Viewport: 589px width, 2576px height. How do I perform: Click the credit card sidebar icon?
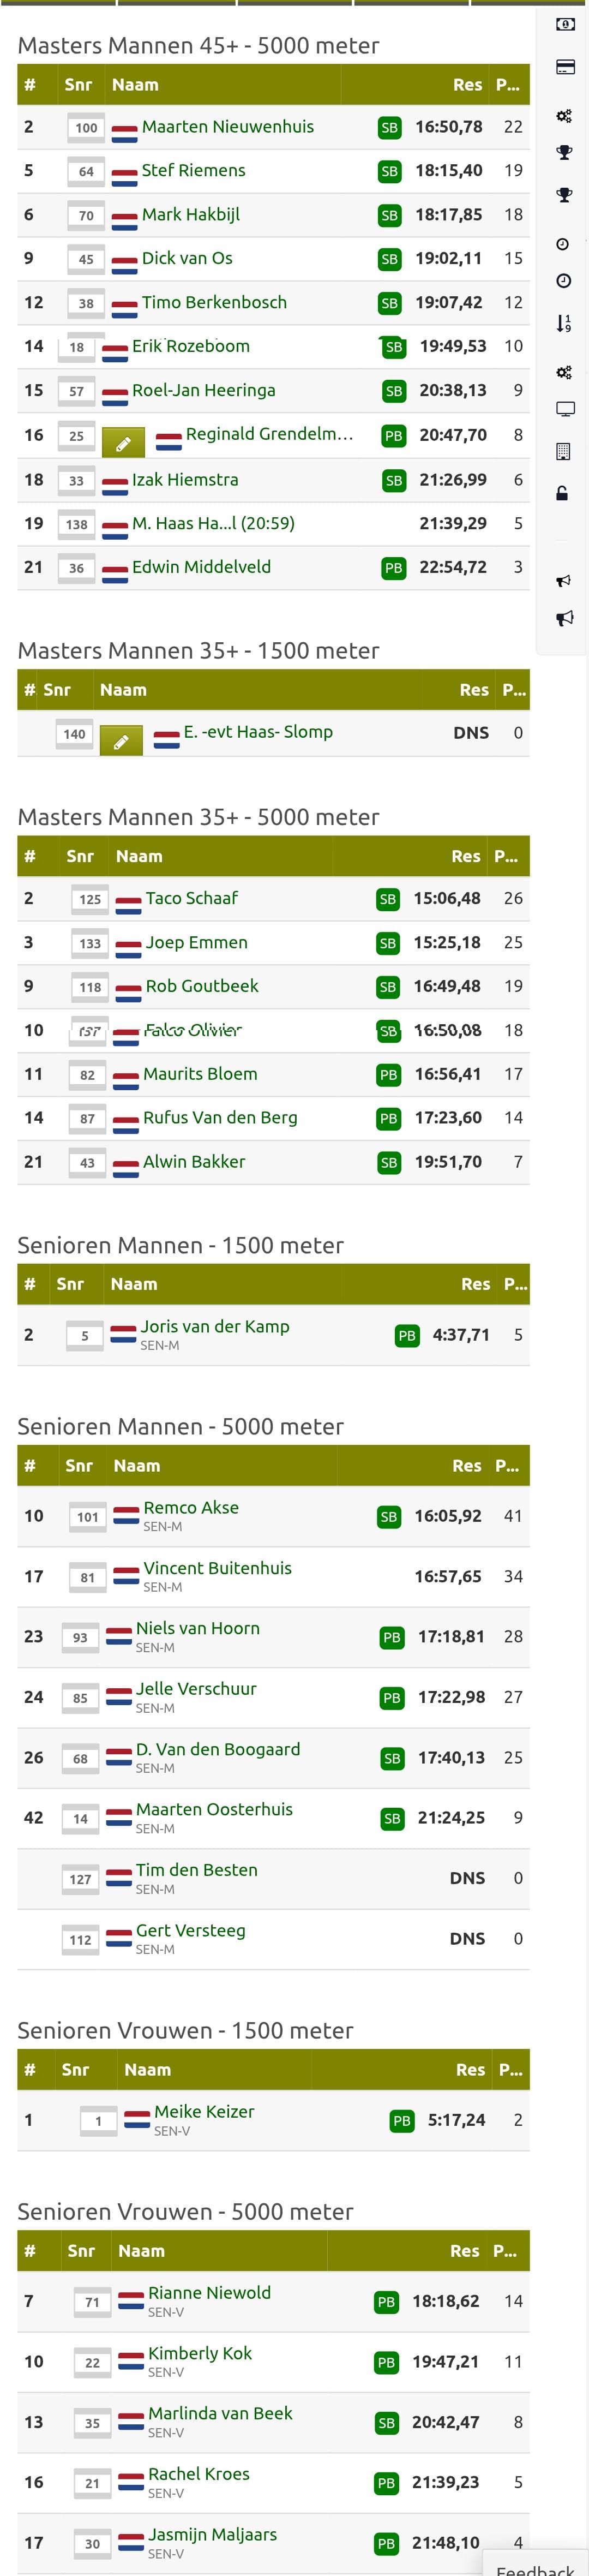coord(565,68)
